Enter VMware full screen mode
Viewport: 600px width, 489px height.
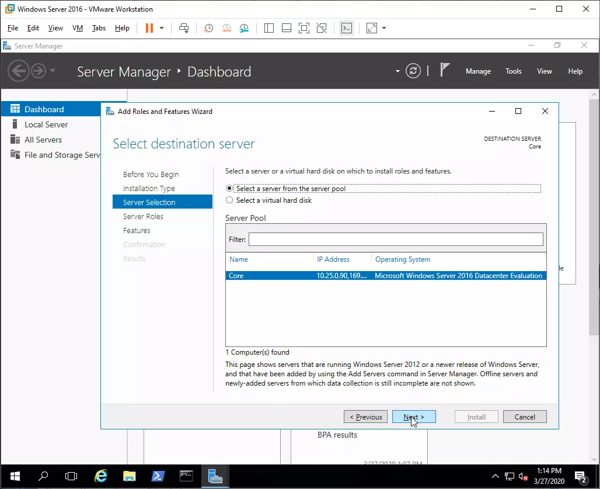(304, 28)
